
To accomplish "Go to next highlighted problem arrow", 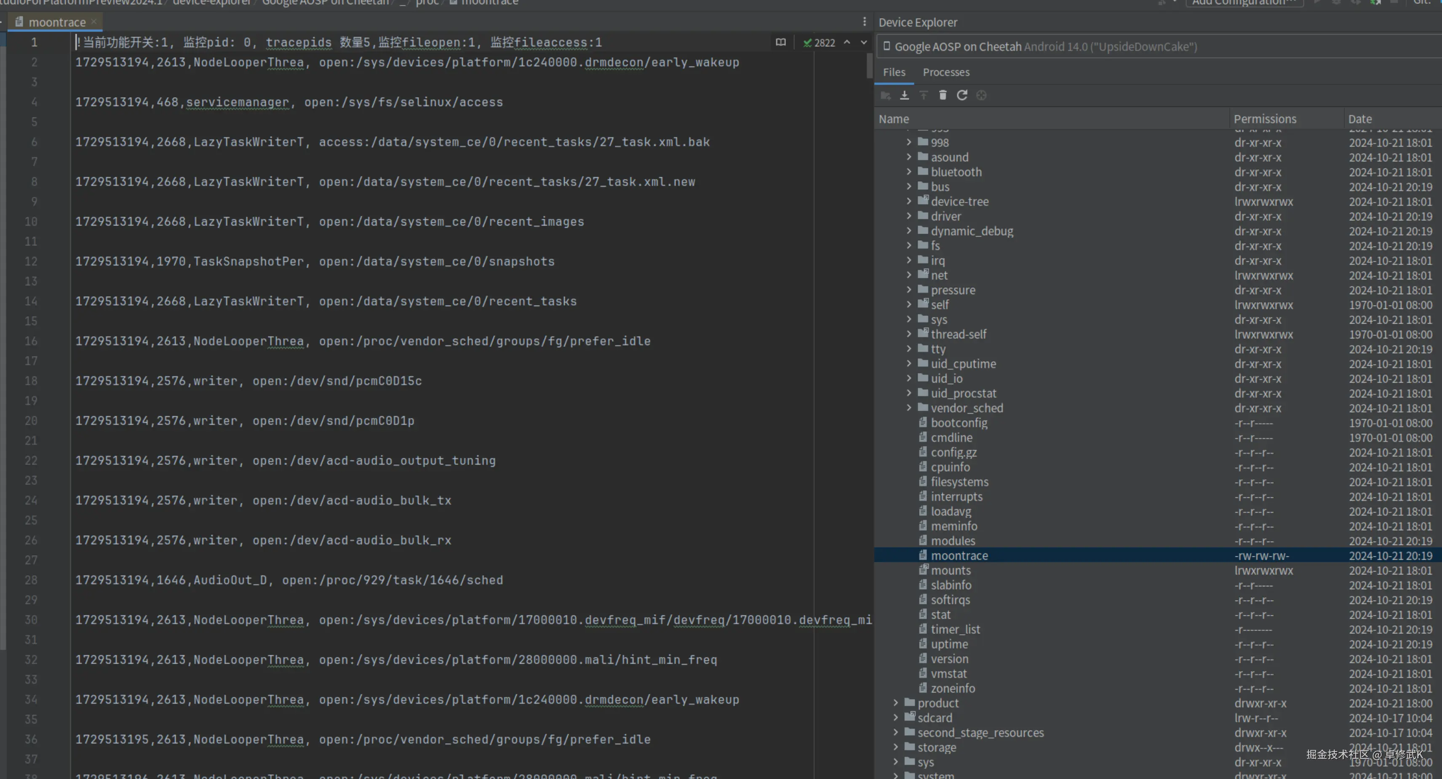I will [x=864, y=43].
